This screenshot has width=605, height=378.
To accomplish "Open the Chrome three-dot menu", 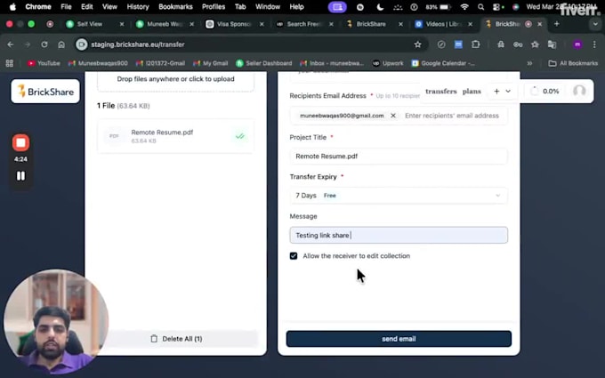I will point(594,44).
